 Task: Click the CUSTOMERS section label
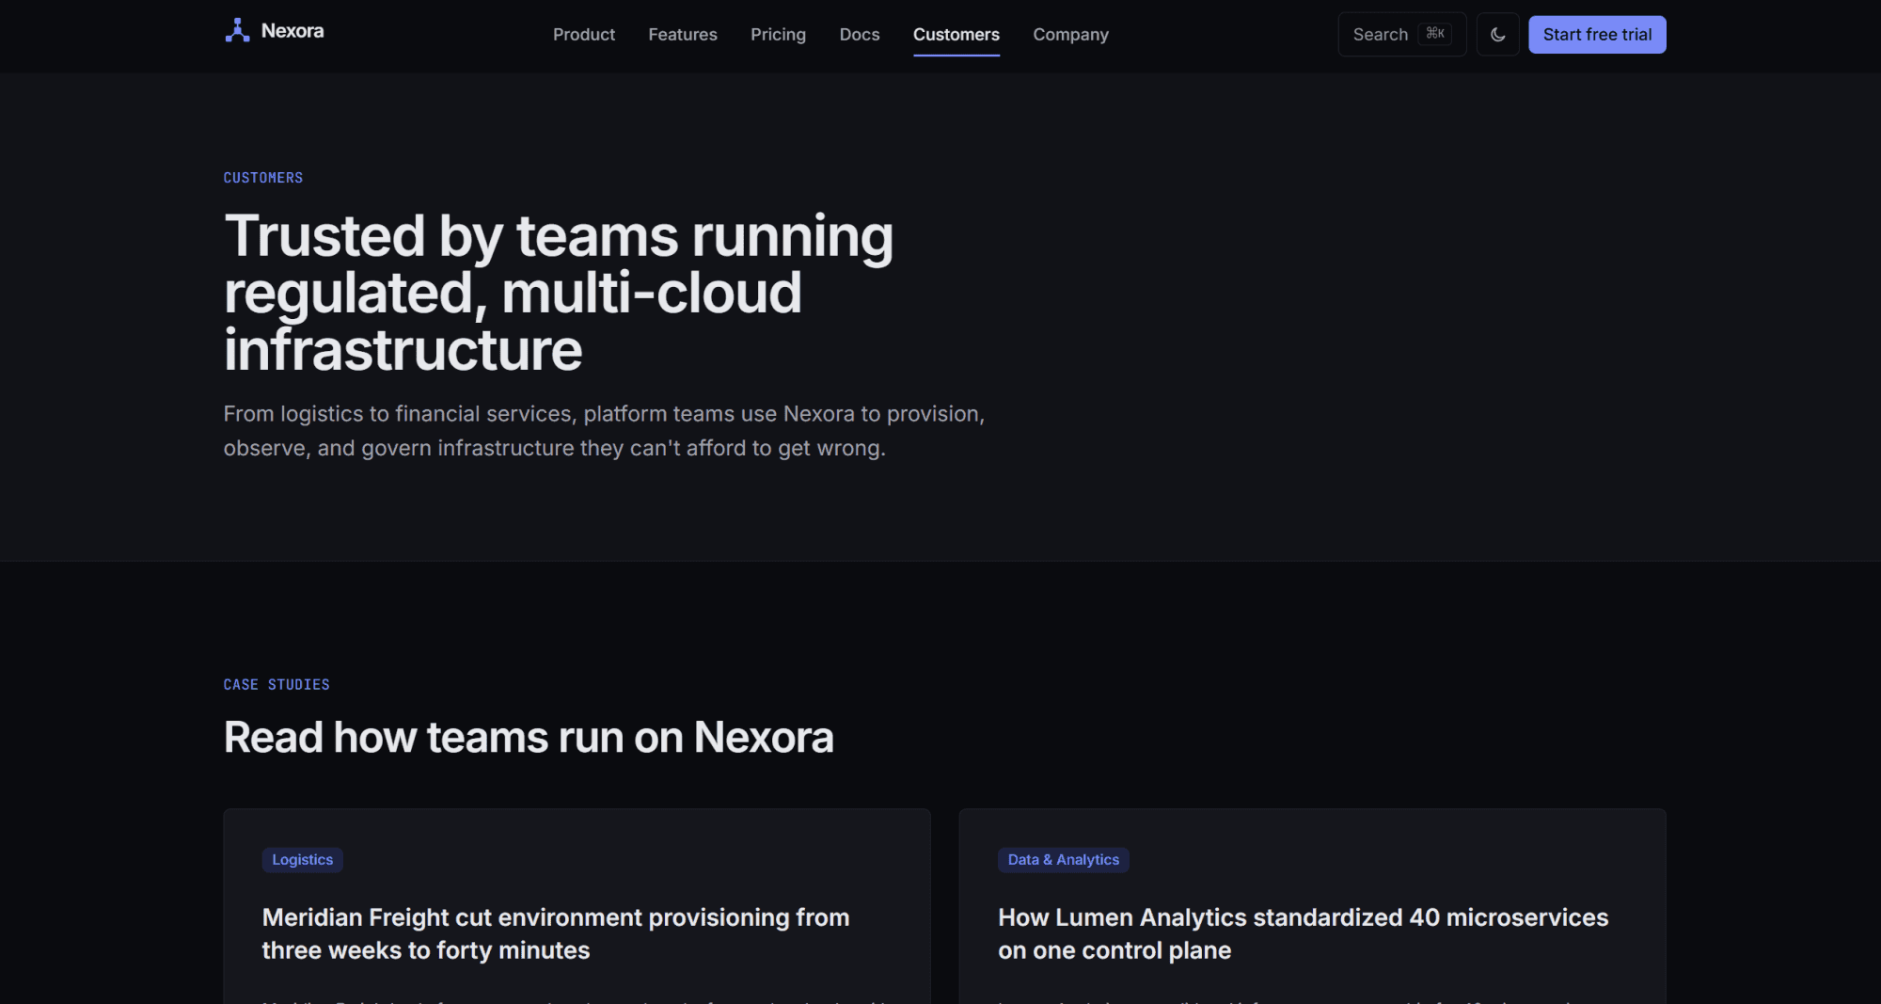point(263,178)
